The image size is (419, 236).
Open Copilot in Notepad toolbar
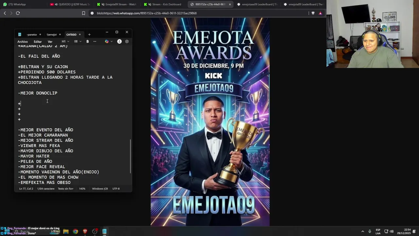pos(106,42)
